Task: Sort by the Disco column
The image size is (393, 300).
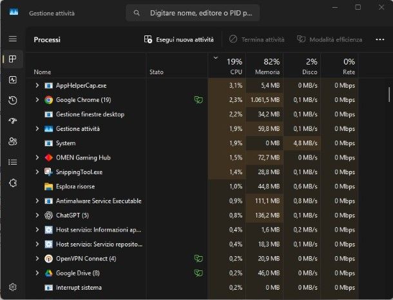Action: 302,66
